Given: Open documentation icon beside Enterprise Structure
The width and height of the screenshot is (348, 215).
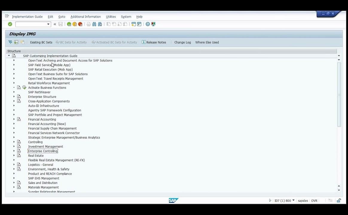Looking at the screenshot, I should click(x=19, y=97).
